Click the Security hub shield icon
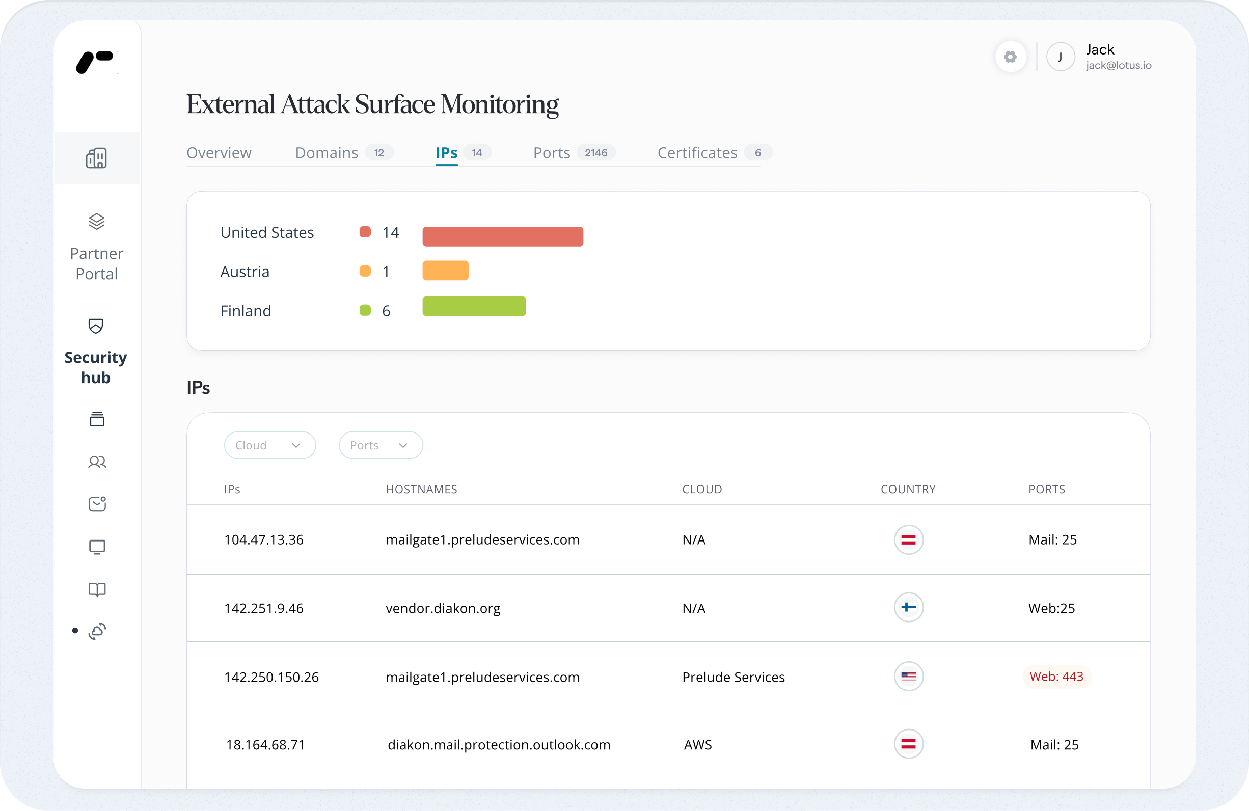 click(96, 326)
